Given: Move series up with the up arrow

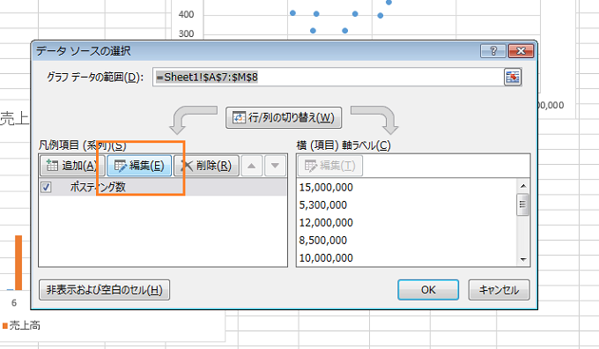Looking at the screenshot, I should [251, 166].
